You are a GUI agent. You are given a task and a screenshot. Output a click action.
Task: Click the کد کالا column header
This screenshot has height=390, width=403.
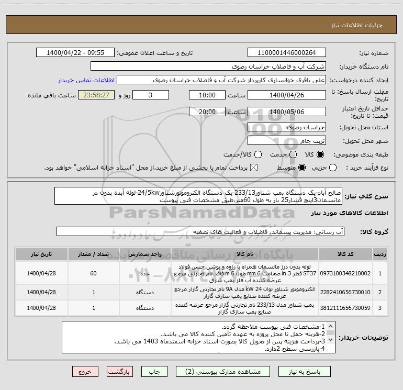click(x=345, y=254)
